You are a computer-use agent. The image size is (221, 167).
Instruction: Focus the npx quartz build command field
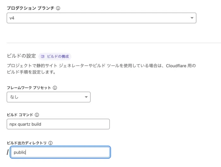[x=58, y=124]
